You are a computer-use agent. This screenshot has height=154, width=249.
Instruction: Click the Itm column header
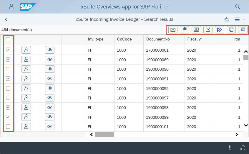[228, 39]
